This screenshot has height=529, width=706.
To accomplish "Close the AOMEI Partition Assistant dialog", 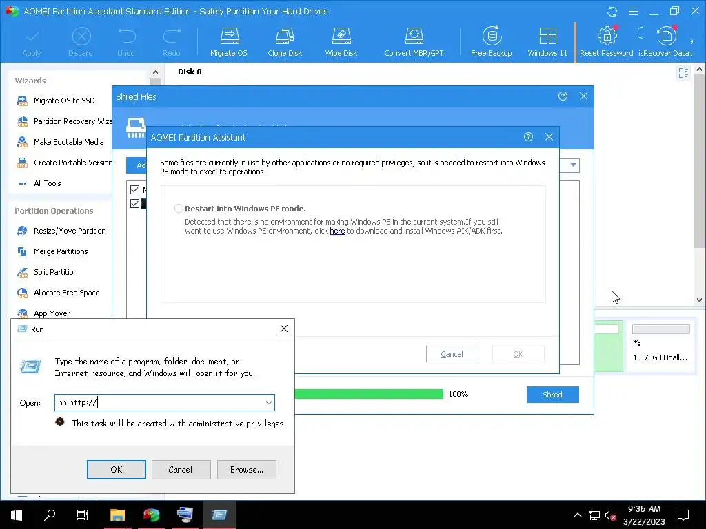I will click(x=549, y=137).
